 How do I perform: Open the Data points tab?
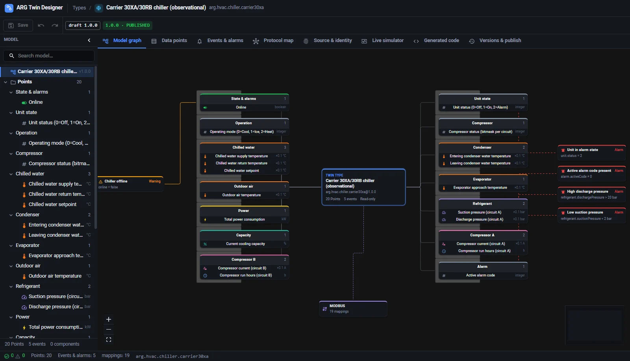click(x=169, y=41)
